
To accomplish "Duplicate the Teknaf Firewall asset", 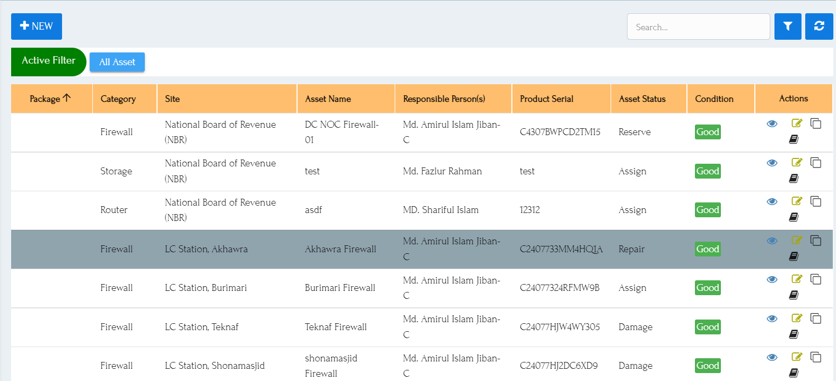I will (816, 318).
